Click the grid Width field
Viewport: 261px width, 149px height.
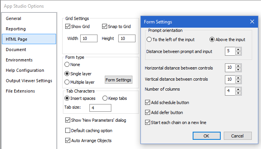tap(89, 38)
